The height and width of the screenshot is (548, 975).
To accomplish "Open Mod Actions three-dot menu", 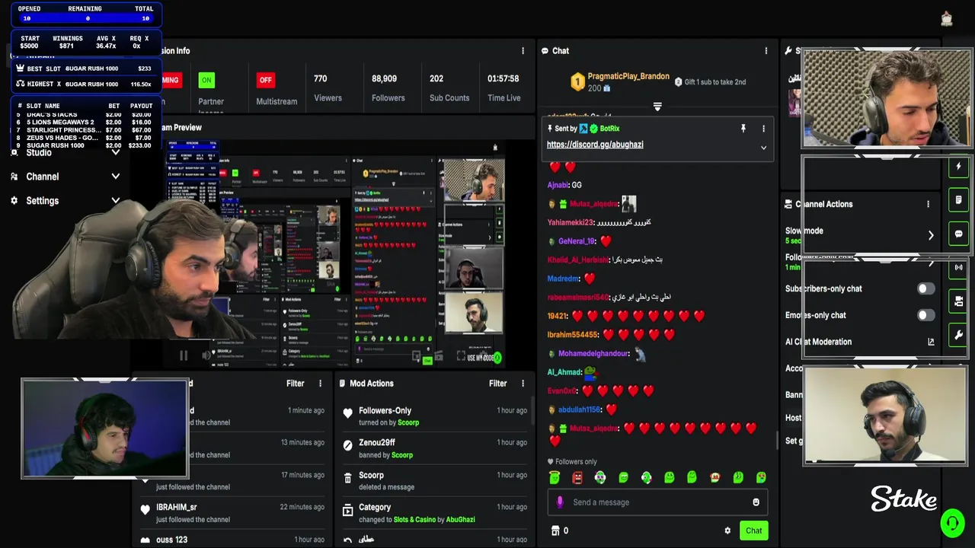I will [523, 384].
